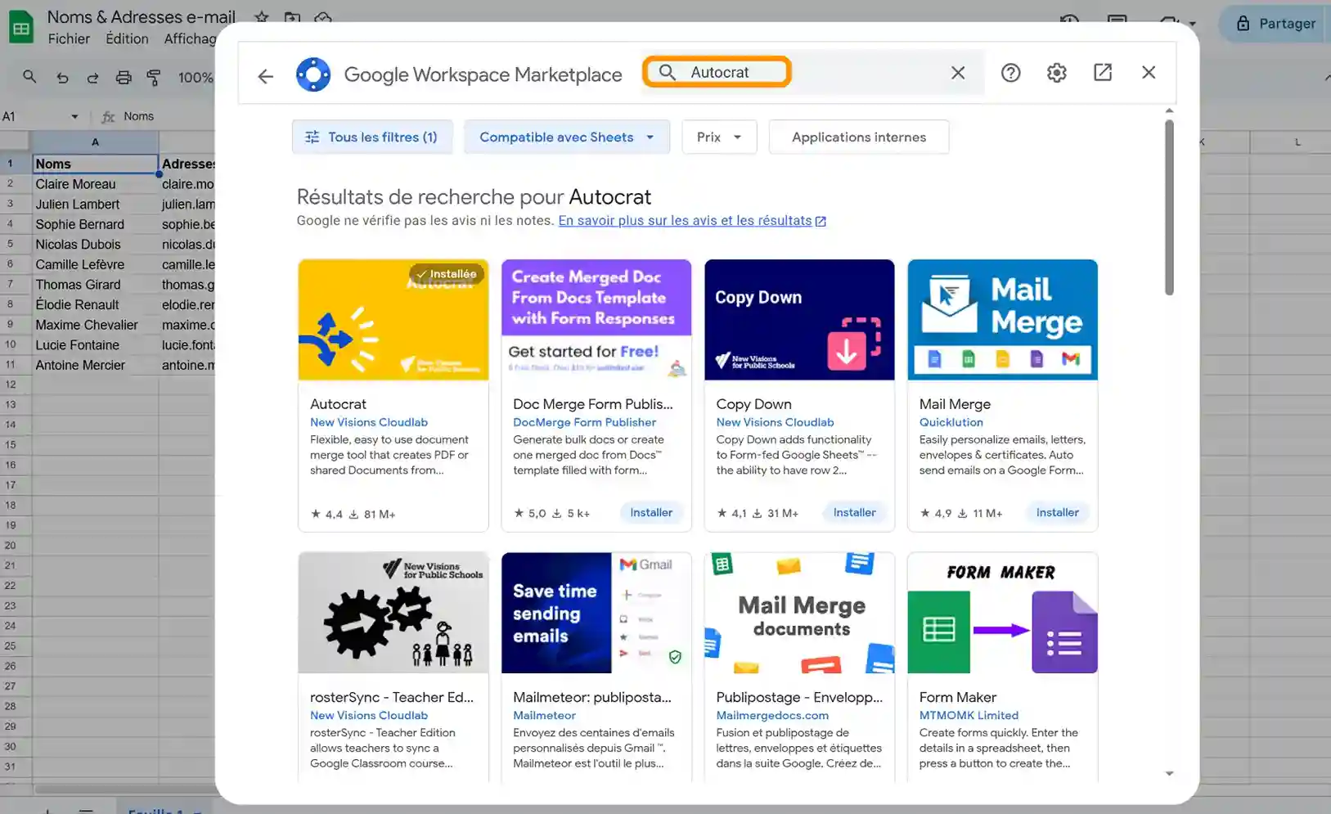Select column L header
Image resolution: width=1331 pixels, height=814 pixels.
pyautogui.click(x=1297, y=142)
